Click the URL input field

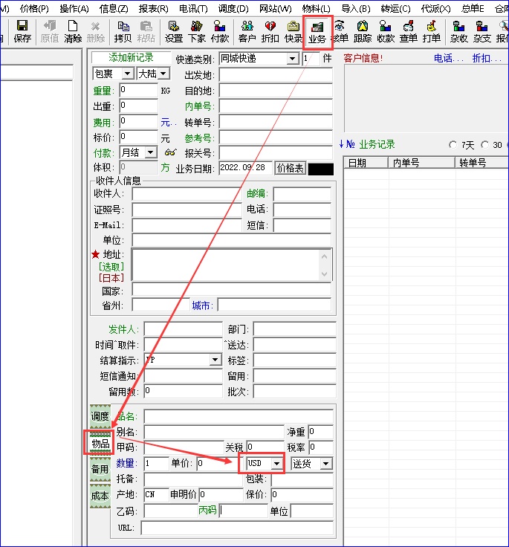click(237, 528)
